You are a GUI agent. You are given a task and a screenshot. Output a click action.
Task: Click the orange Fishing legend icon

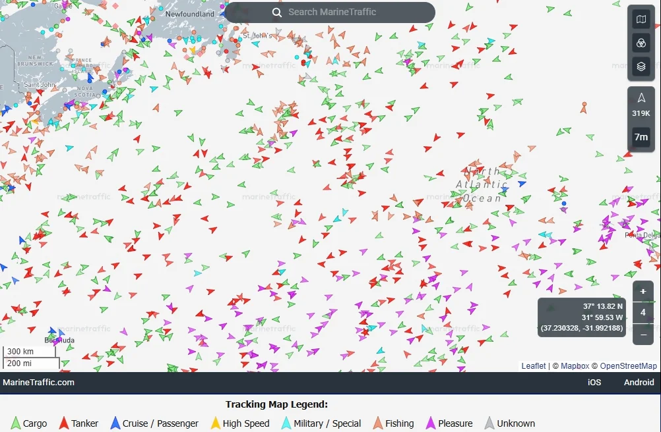(378, 423)
